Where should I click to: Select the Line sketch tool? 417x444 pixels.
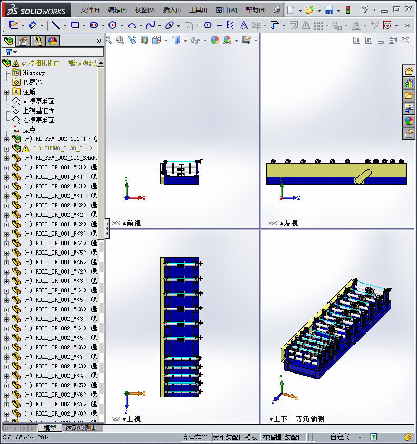click(55, 25)
